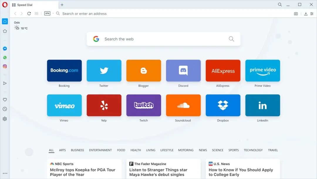The width and height of the screenshot is (317, 179).
Task: Open the AliExpress speed dial tile
Action: pos(223,70)
